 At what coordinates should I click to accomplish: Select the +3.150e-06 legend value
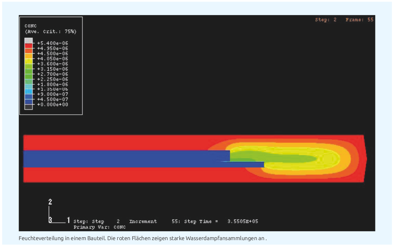click(53, 69)
